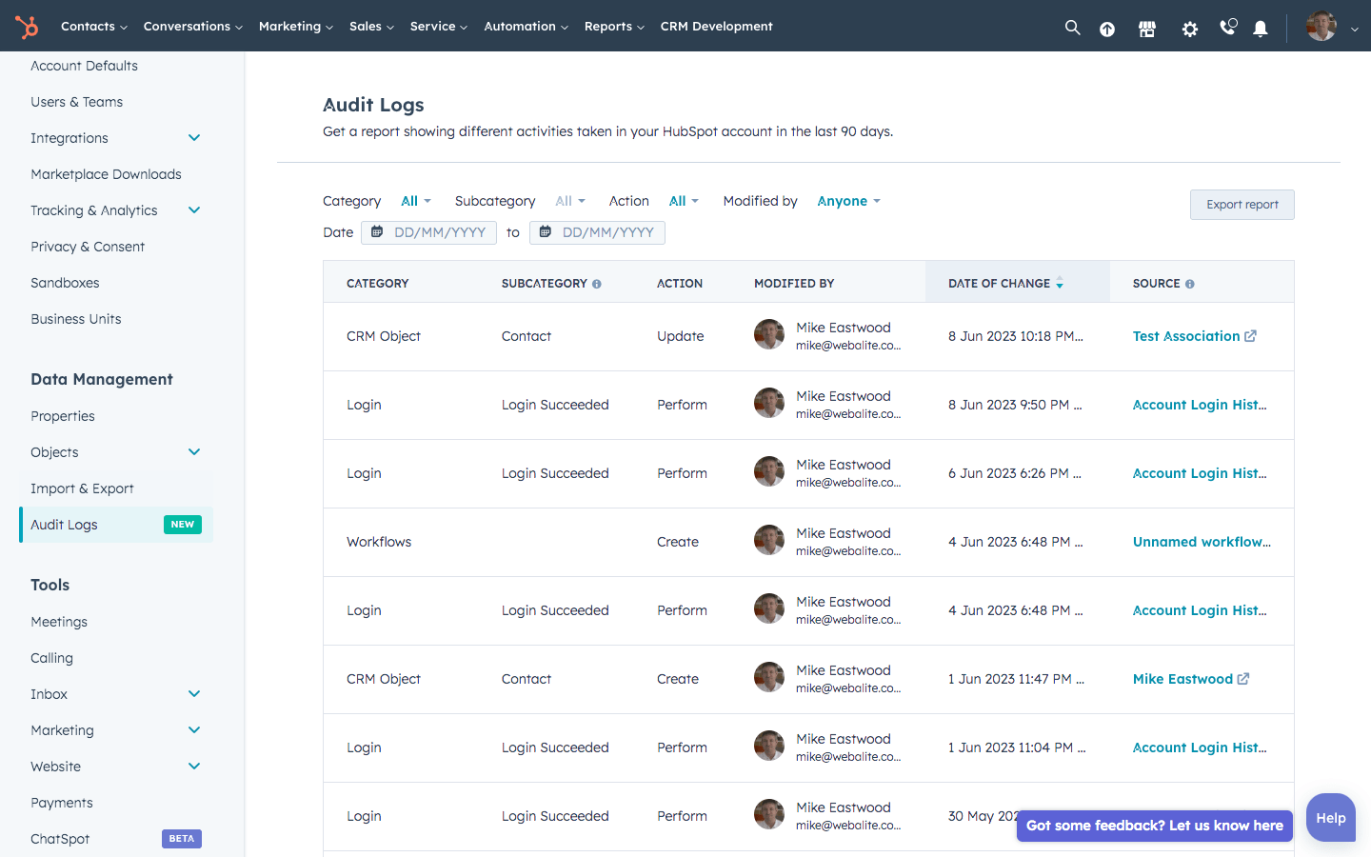Open the Service menu

(439, 27)
